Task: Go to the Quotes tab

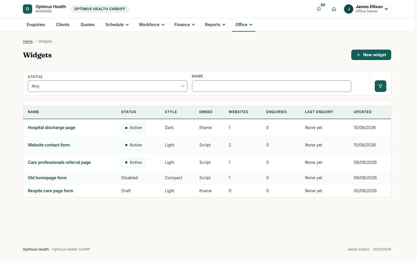Action: click(x=87, y=25)
